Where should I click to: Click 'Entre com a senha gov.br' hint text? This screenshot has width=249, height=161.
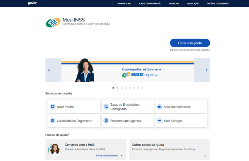coord(190,50)
